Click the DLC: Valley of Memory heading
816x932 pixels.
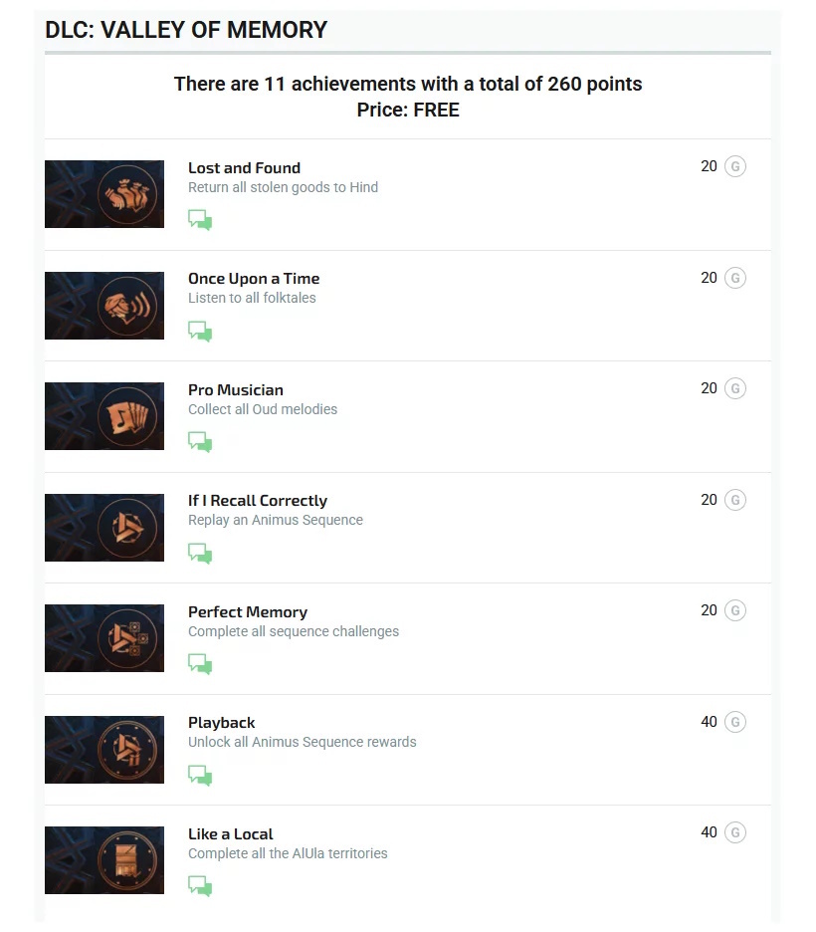click(x=184, y=30)
